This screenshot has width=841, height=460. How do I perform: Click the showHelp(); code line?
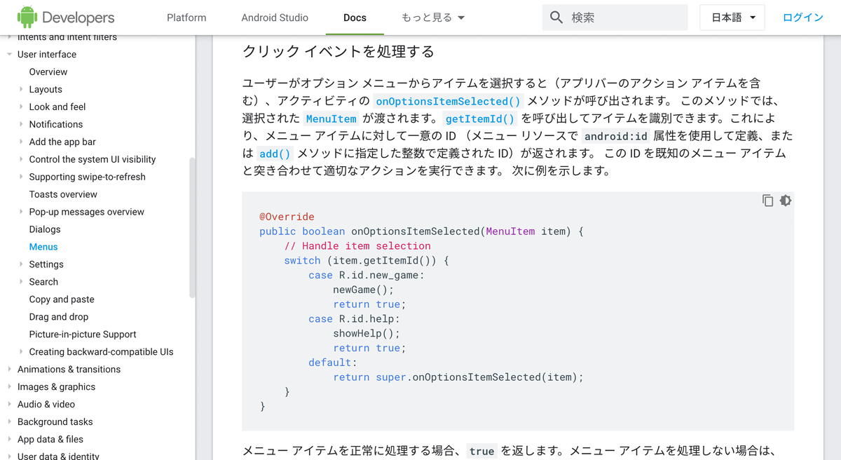click(x=367, y=334)
